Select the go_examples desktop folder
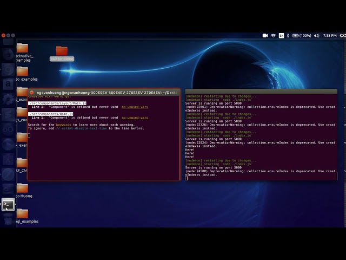Viewport: 346px width, 260px height. tap(23, 71)
